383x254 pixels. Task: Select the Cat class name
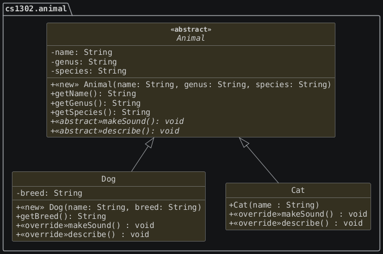click(x=298, y=190)
